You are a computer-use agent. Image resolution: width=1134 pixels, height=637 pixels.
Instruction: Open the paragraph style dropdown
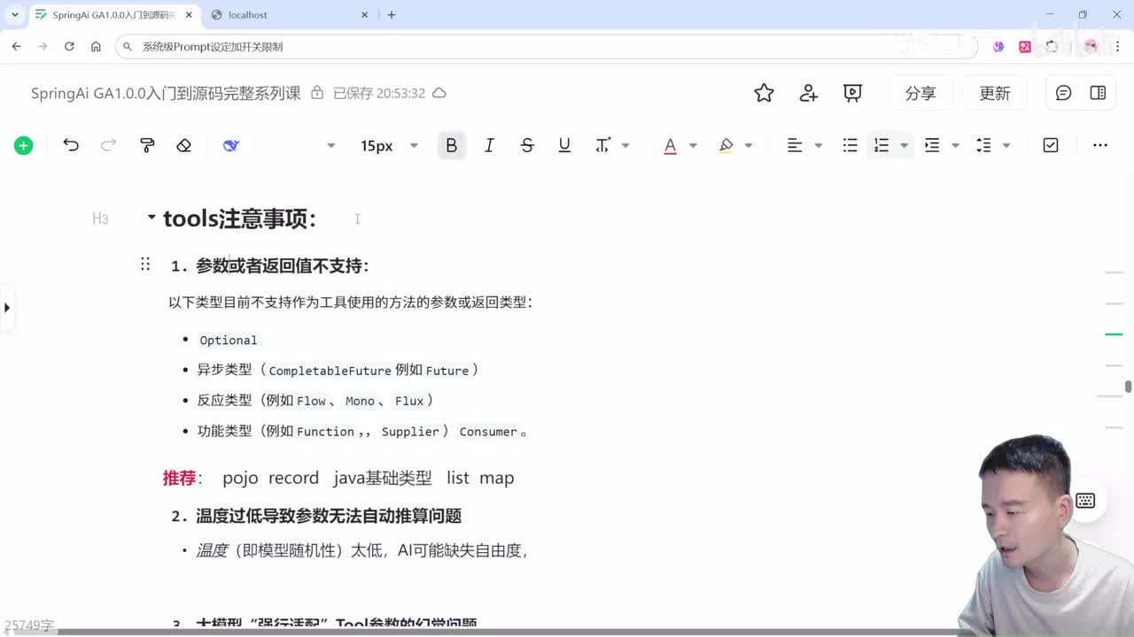[330, 145]
